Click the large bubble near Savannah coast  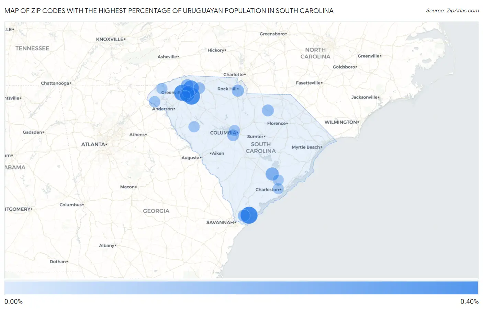(249, 215)
